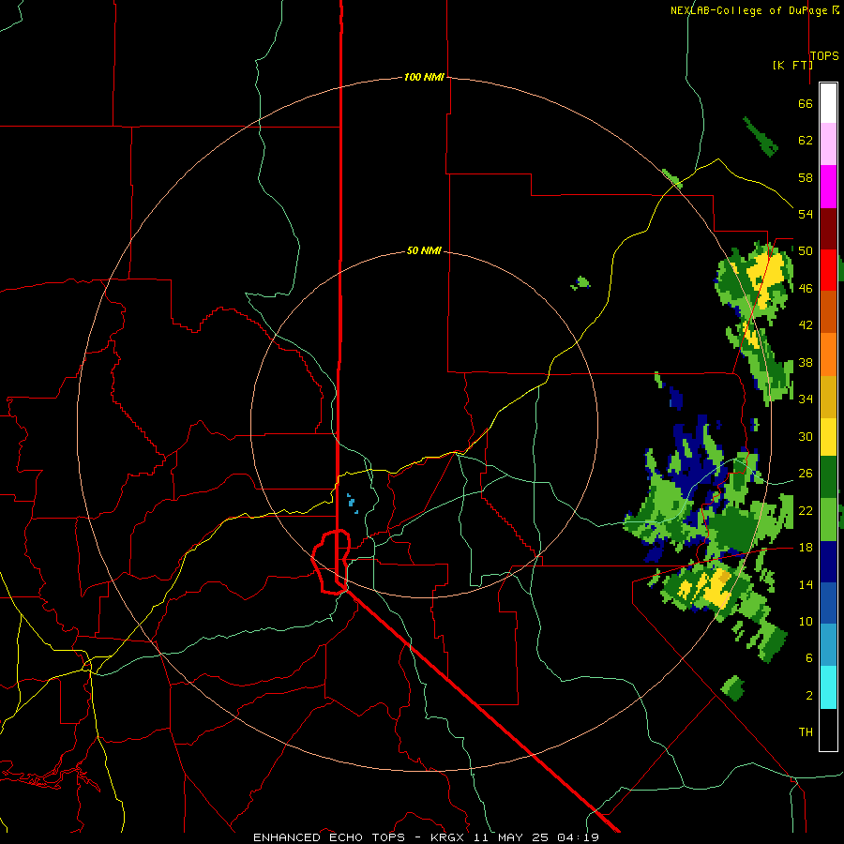Pick the dark orange legend swatch
The image size is (844, 844).
click(828, 311)
